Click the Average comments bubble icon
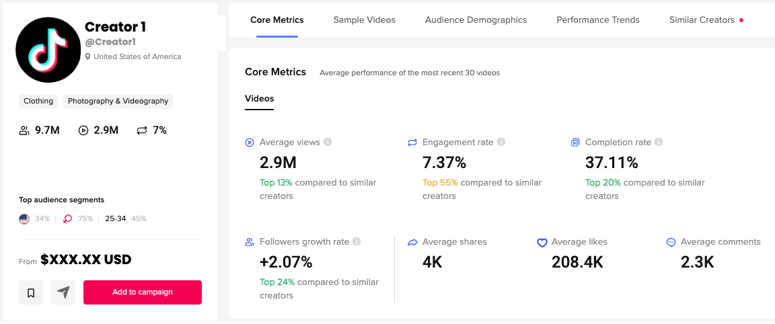 (x=671, y=243)
